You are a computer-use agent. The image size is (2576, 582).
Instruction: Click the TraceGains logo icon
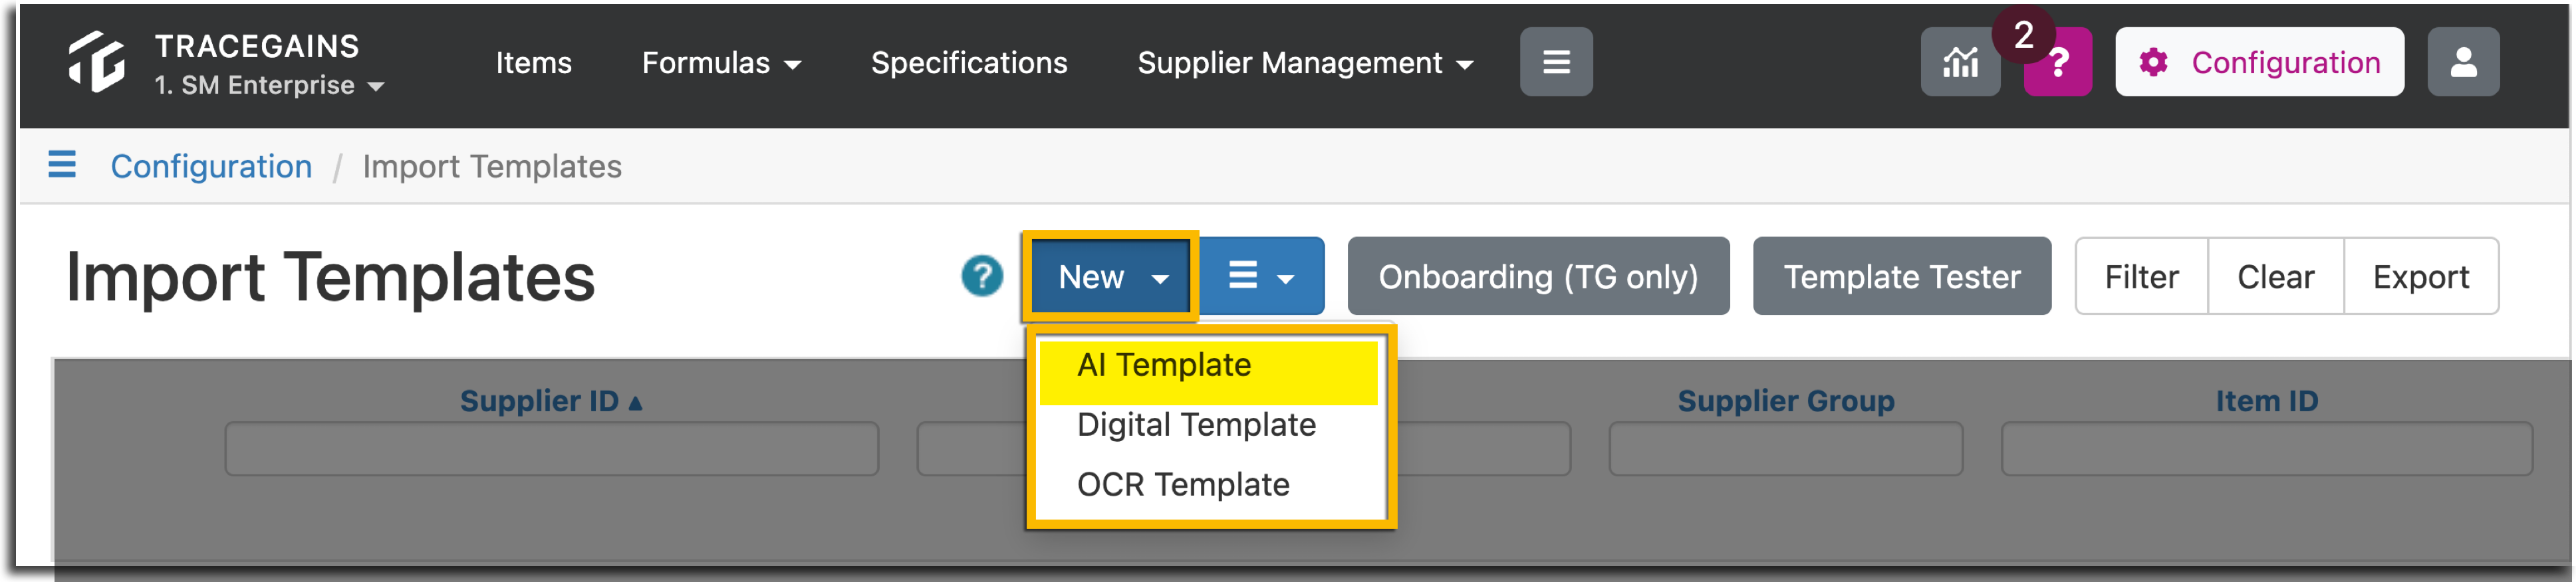(x=96, y=62)
